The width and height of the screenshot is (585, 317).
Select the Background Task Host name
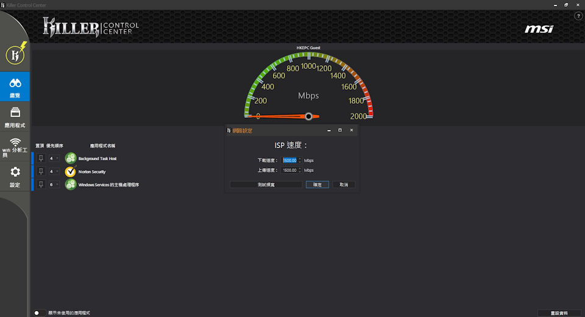(x=97, y=158)
